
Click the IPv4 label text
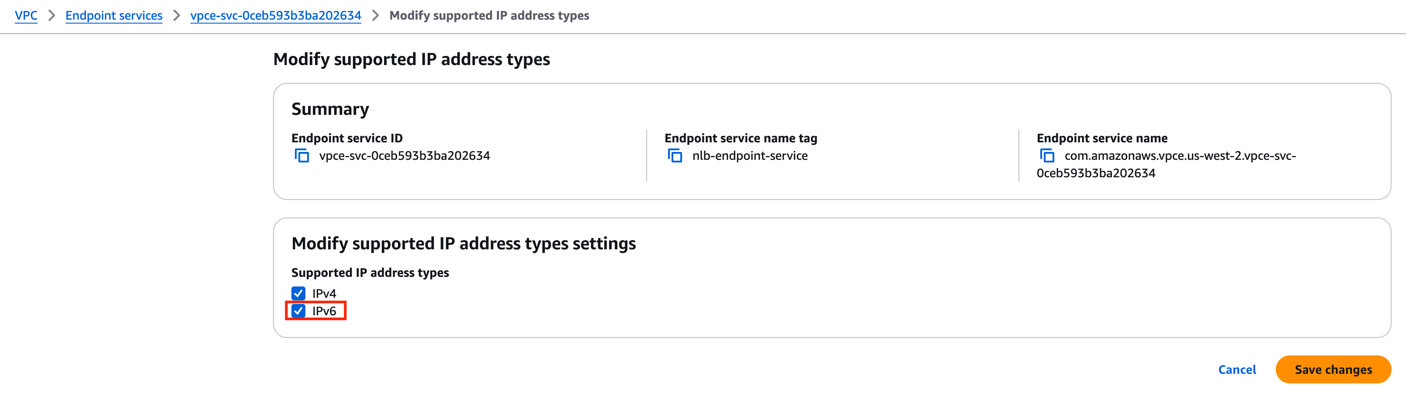(x=324, y=293)
